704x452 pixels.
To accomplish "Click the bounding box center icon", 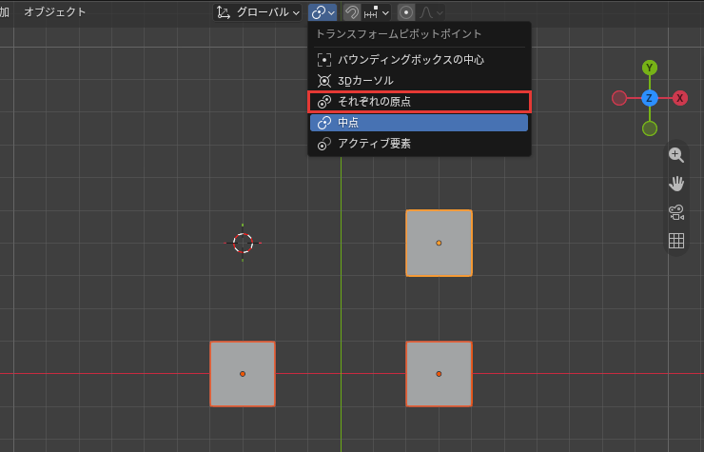I will (324, 60).
